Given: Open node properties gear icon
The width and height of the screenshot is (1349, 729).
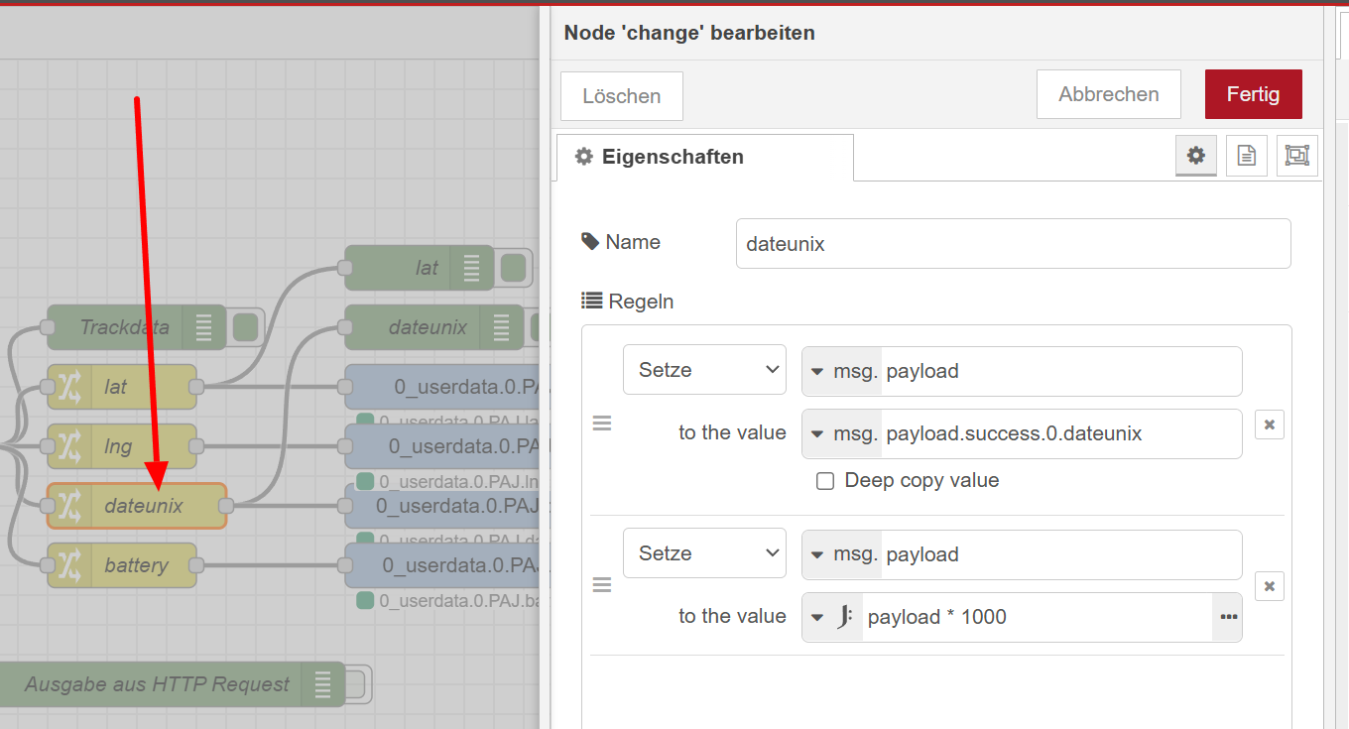Looking at the screenshot, I should 1196,156.
